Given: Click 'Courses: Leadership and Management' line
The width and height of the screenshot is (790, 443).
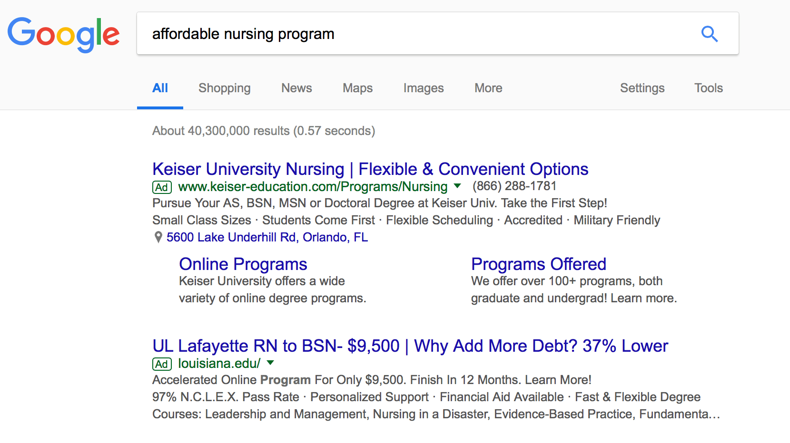Looking at the screenshot, I should coord(436,414).
